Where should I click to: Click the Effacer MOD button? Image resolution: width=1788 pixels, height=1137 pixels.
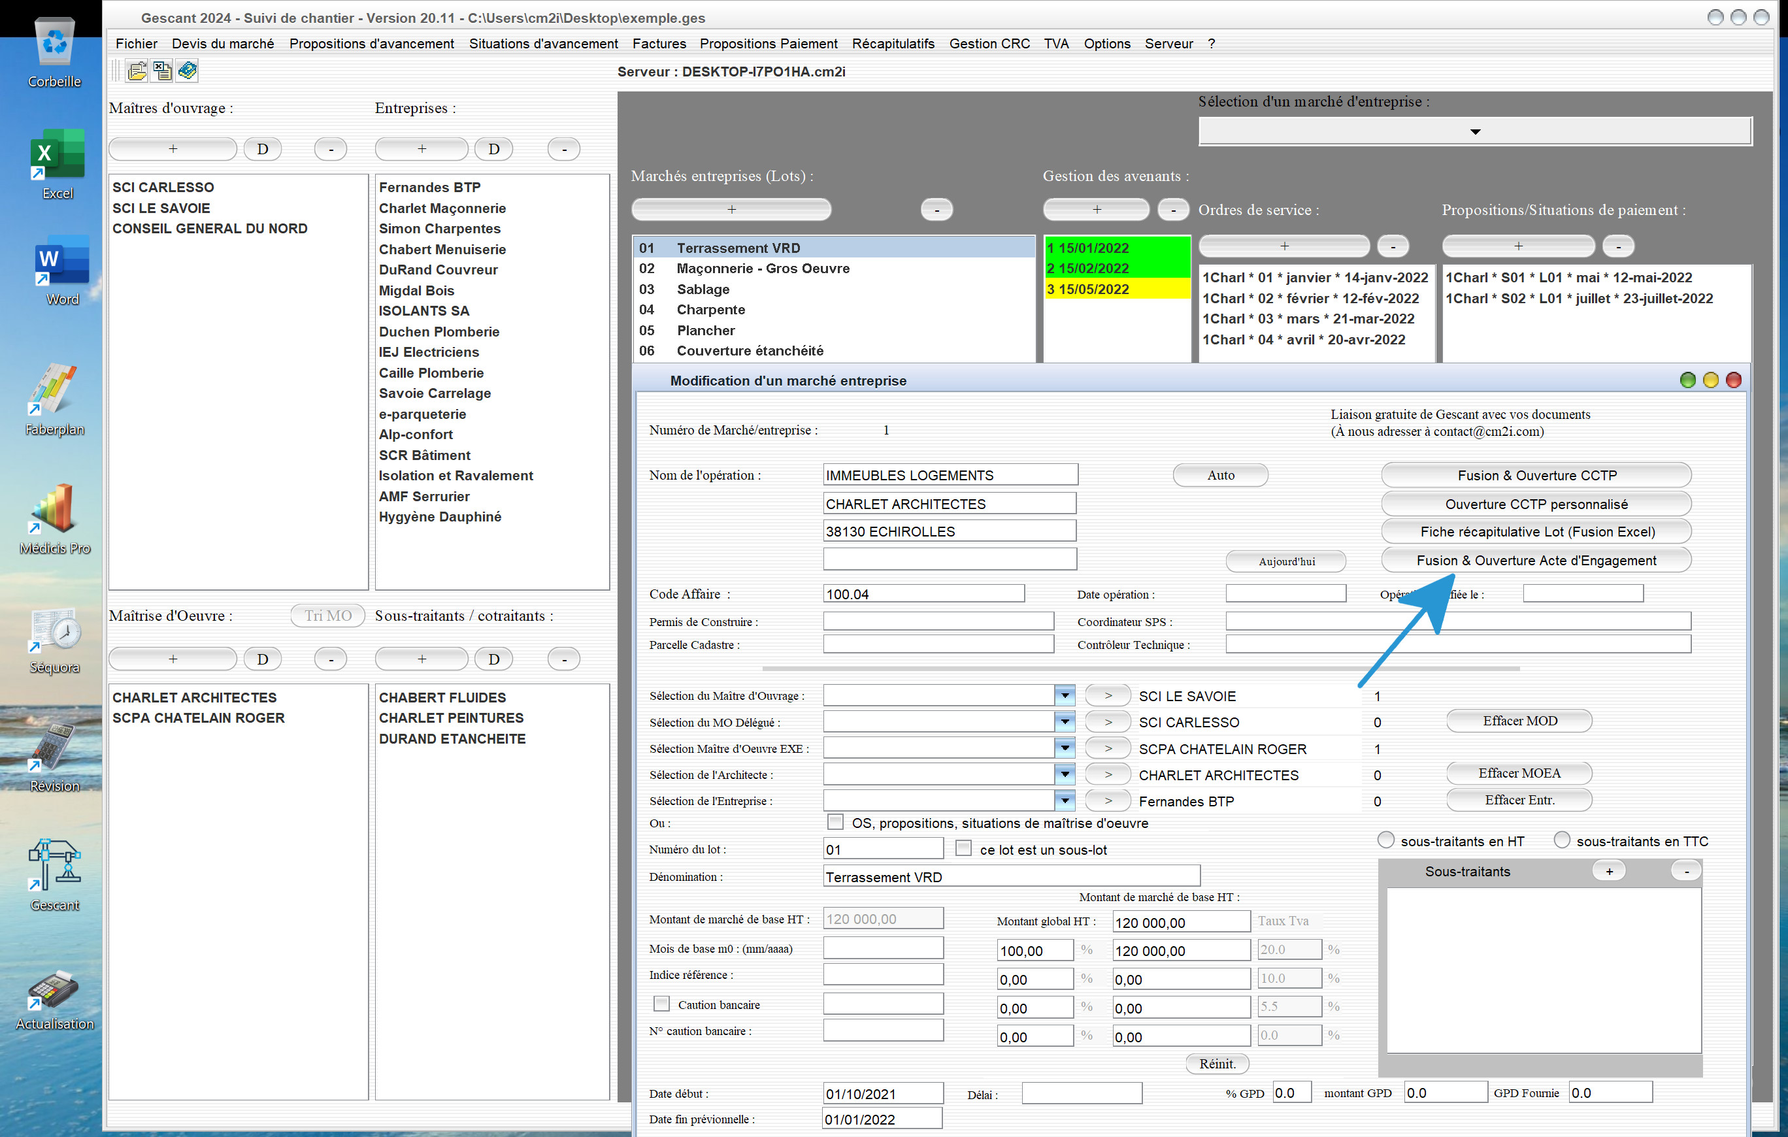(x=1519, y=720)
